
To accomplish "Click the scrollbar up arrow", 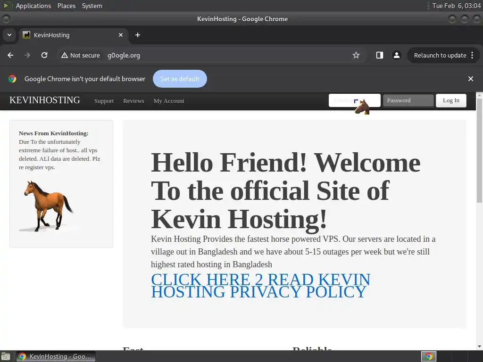I will pyautogui.click(x=479, y=95).
